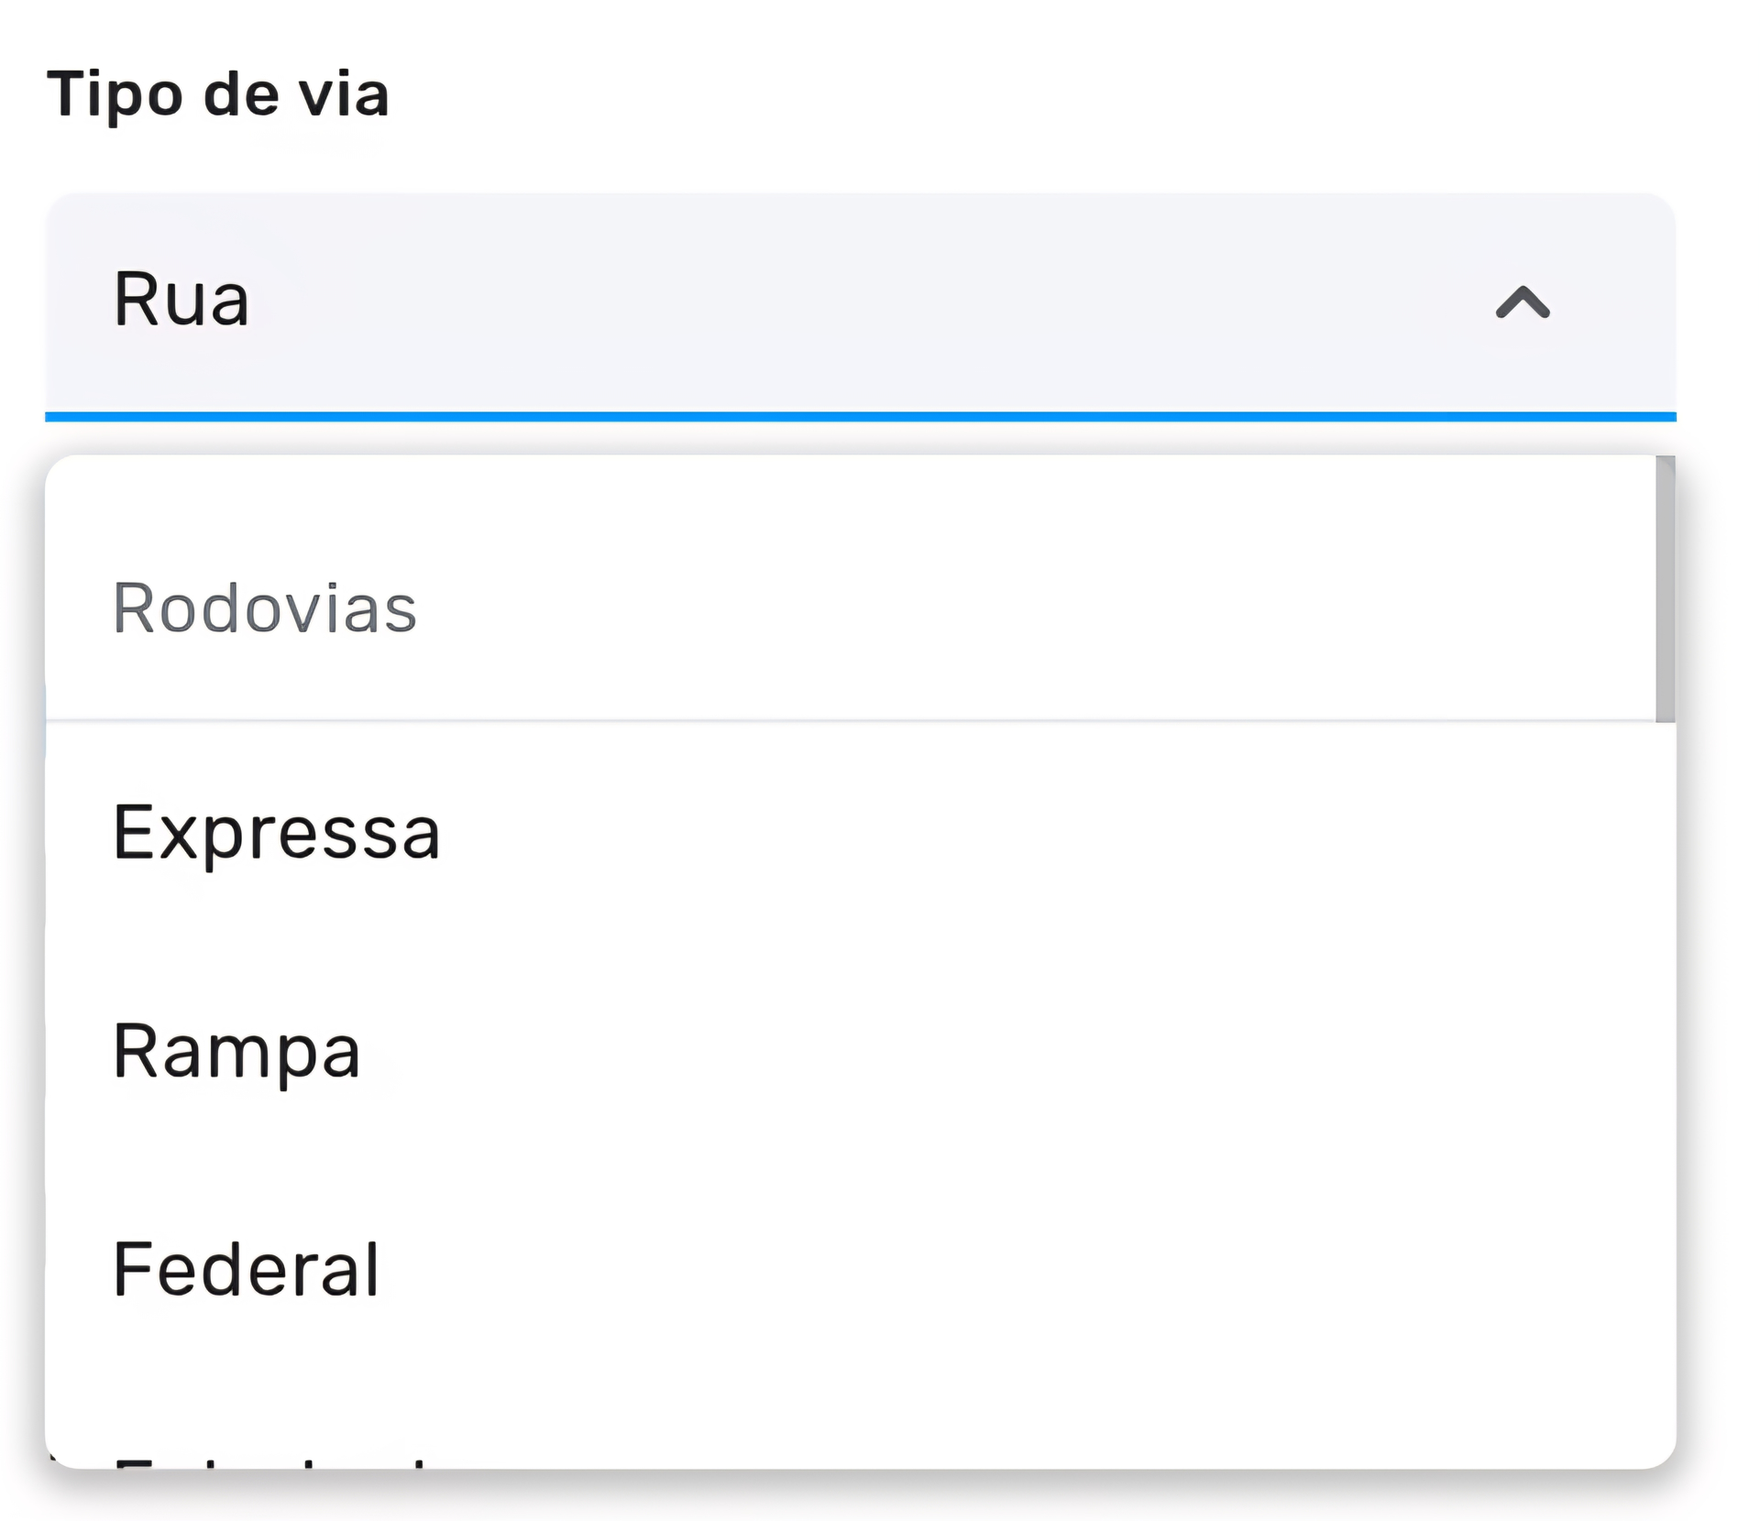The width and height of the screenshot is (1760, 1521).
Task: Click the dropdown list scrollbar thumb
Action: pos(1665,588)
